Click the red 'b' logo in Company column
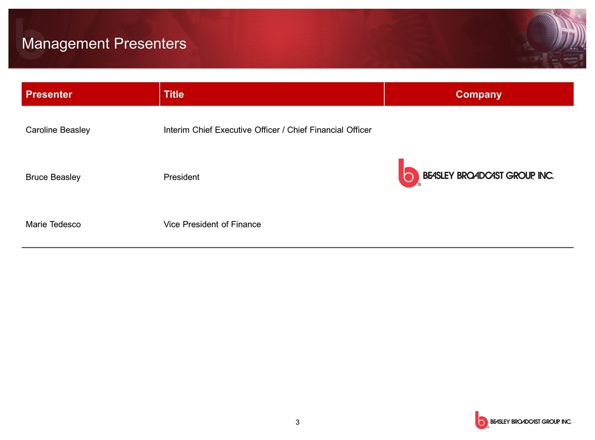Viewport: 595px width, 440px height. [x=408, y=173]
